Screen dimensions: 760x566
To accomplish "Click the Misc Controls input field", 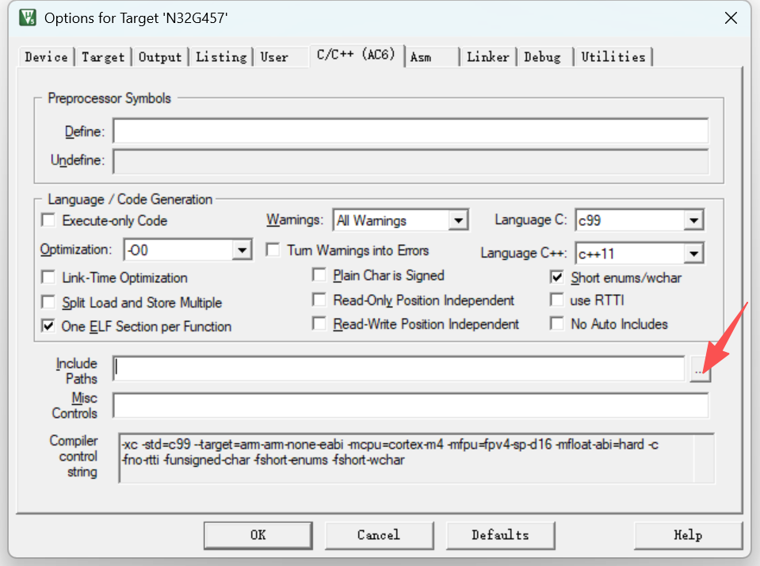I will coord(411,405).
